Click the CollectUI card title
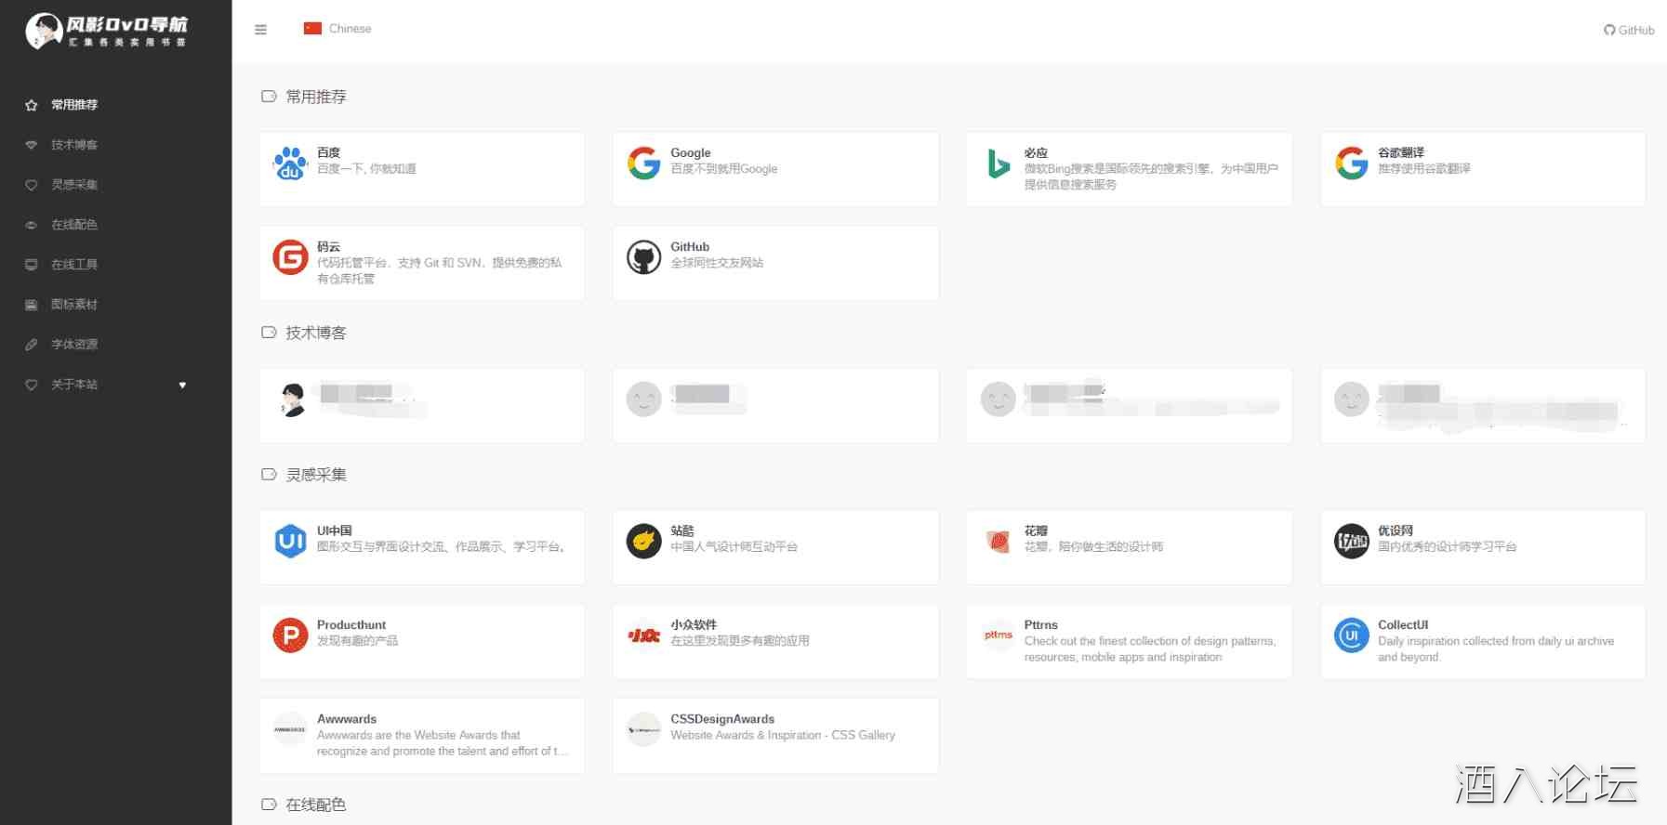 pyautogui.click(x=1403, y=625)
